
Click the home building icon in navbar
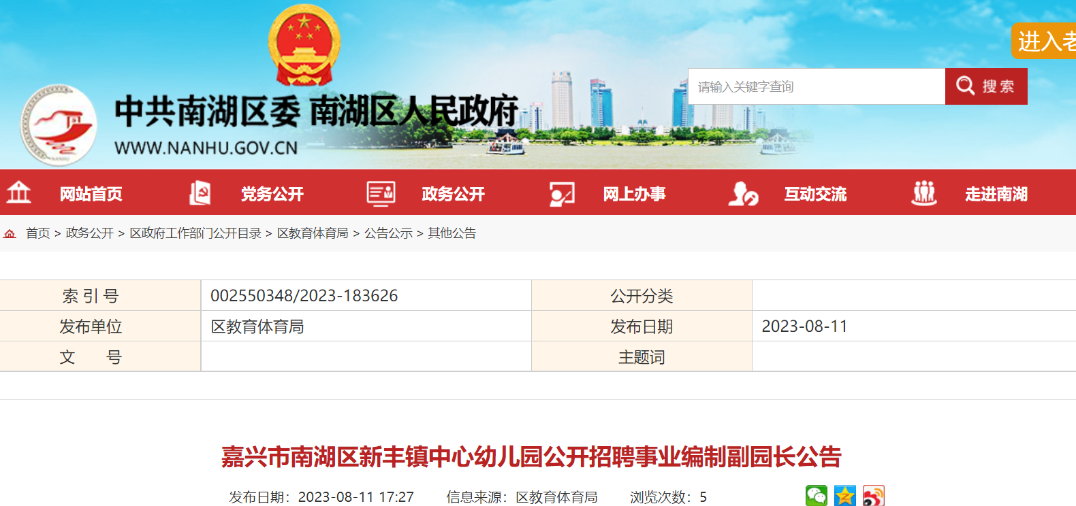[x=19, y=193]
